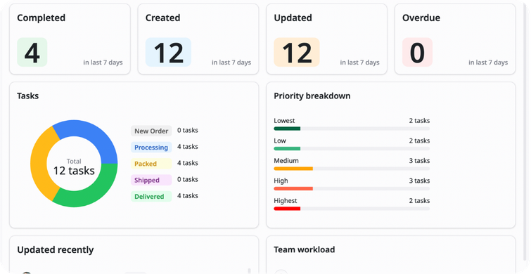This screenshot has width=531, height=274.
Task: Click 'in last 7 days' on Completed card
Action: [103, 63]
